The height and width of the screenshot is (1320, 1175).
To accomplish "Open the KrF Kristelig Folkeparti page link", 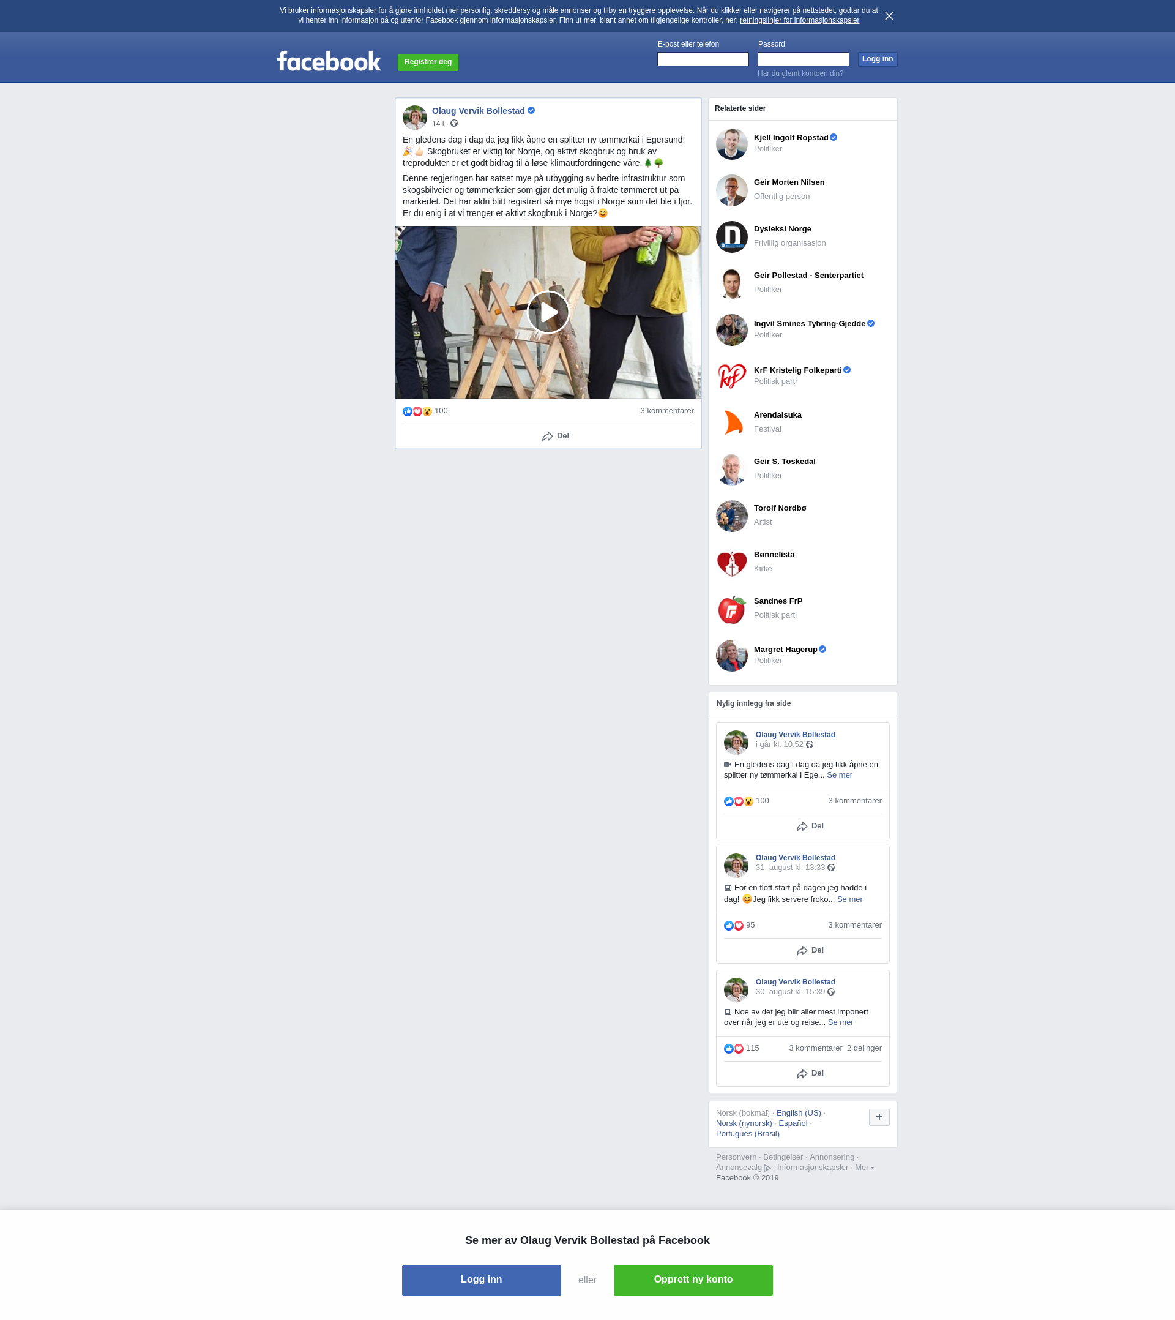I will (x=797, y=370).
